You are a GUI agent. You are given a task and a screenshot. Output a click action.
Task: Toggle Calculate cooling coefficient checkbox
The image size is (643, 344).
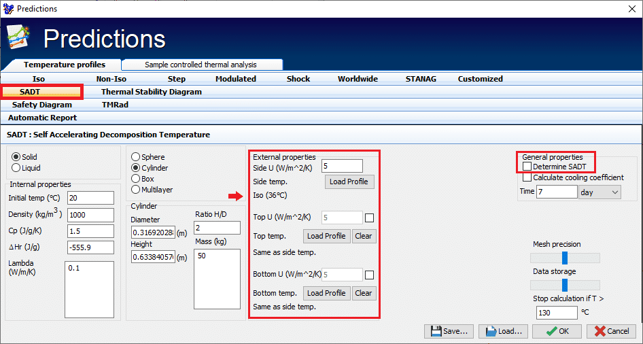pyautogui.click(x=527, y=177)
